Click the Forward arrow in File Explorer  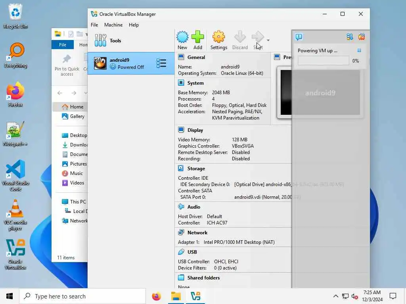pos(74,93)
